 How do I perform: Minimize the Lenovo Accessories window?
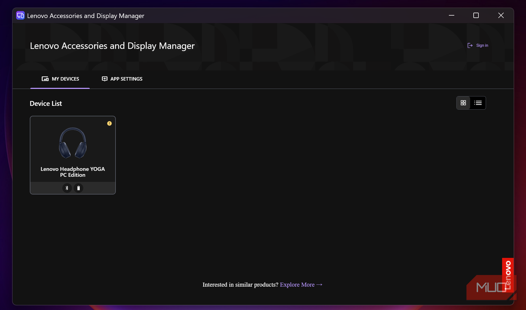pyautogui.click(x=452, y=16)
